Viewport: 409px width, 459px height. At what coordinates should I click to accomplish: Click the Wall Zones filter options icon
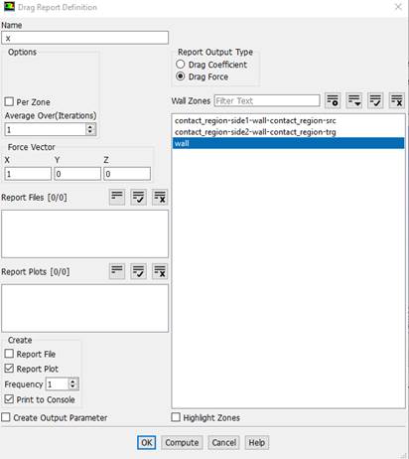333,100
